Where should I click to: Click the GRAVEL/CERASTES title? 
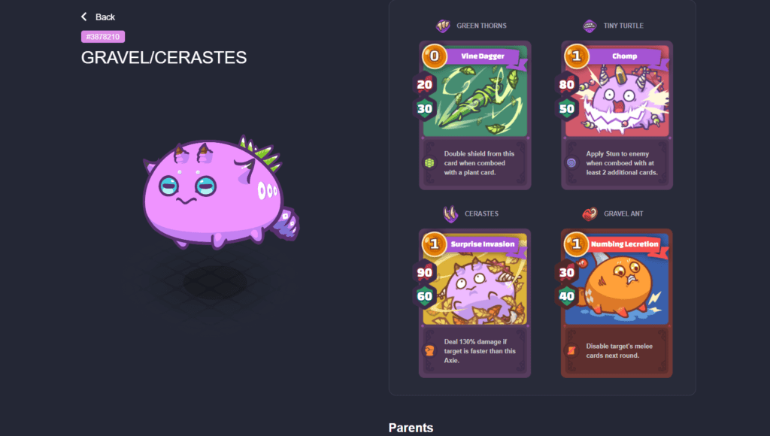pyautogui.click(x=164, y=57)
